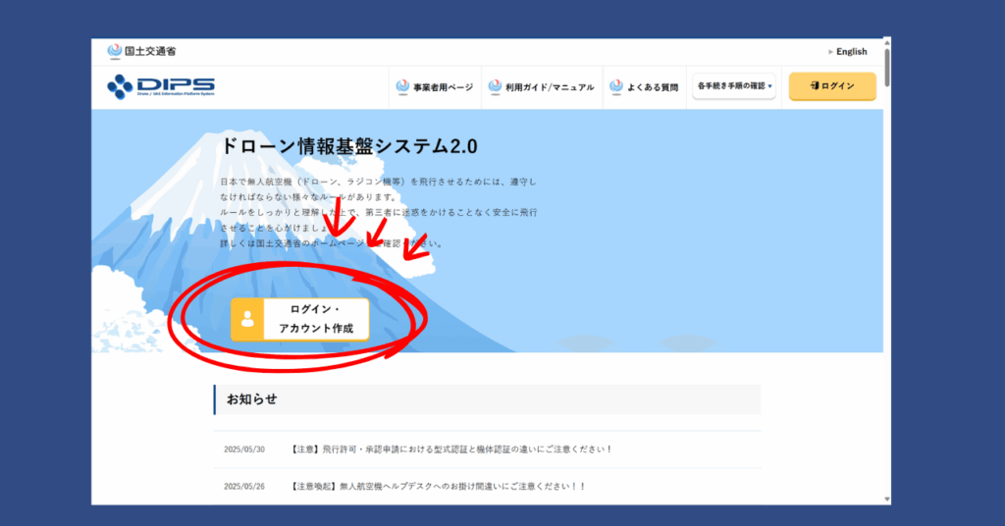This screenshot has width=1005, height=526.
Task: Open the 2025/05/26 ヘルプデスク notice
Action: coord(438,487)
